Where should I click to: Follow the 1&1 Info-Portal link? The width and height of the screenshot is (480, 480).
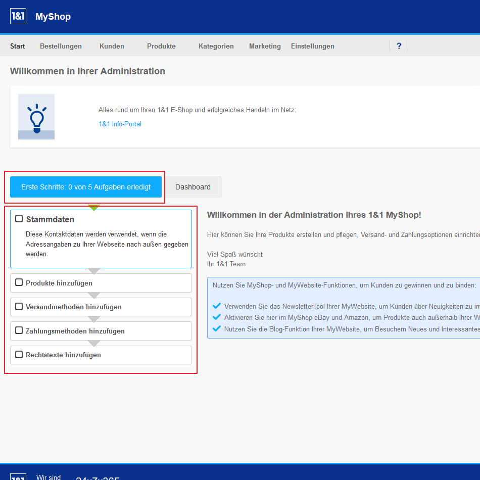pos(120,124)
